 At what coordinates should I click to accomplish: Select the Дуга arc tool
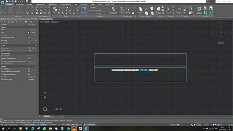[x=27, y=10]
